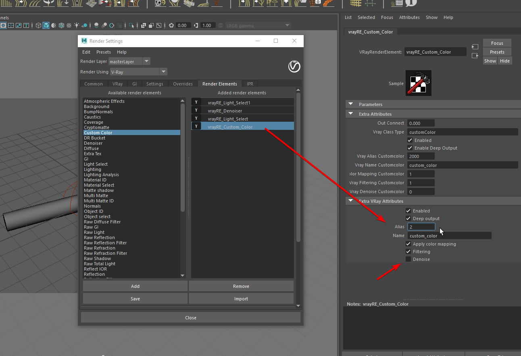The width and height of the screenshot is (521, 356).
Task: Collapse the Extra VRay Attributes section
Action: coord(350,201)
